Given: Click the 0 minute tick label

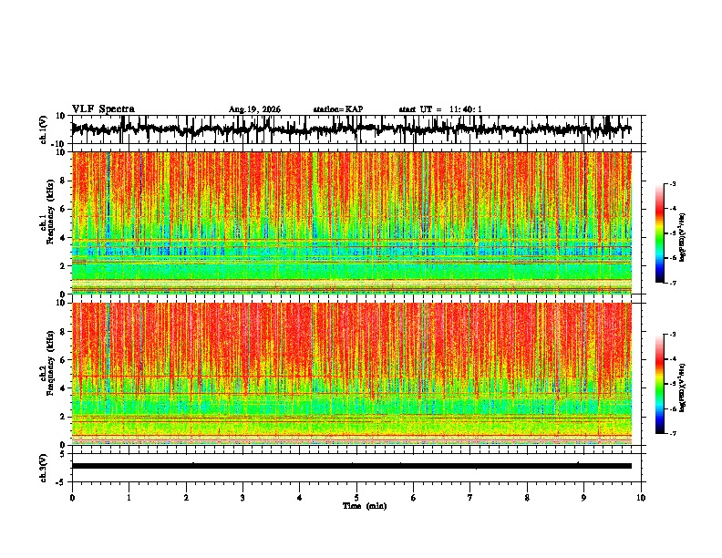Looking at the screenshot, I should point(72,498).
